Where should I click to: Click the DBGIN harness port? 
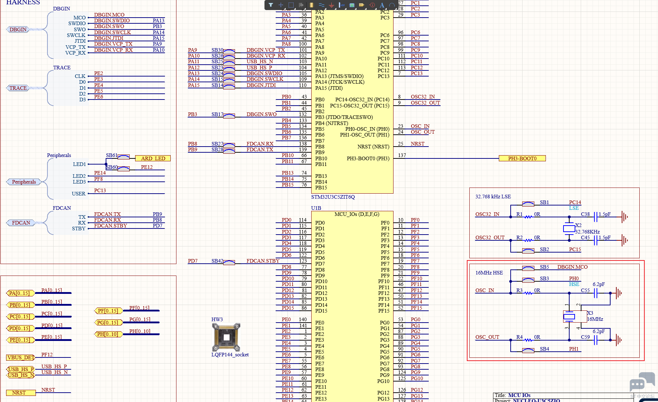point(18,29)
